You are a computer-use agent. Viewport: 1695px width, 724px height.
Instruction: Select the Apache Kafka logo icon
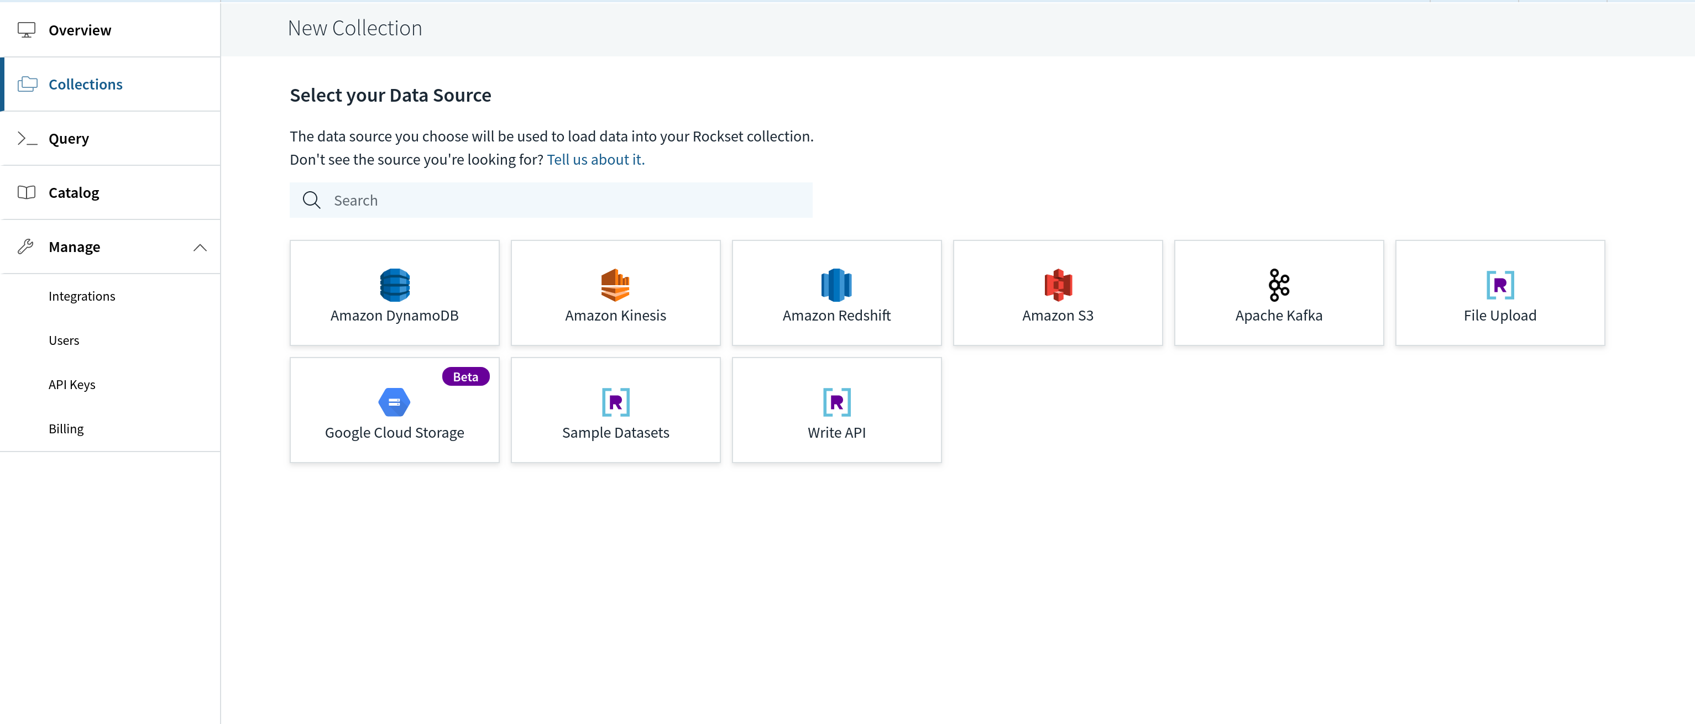1279,285
